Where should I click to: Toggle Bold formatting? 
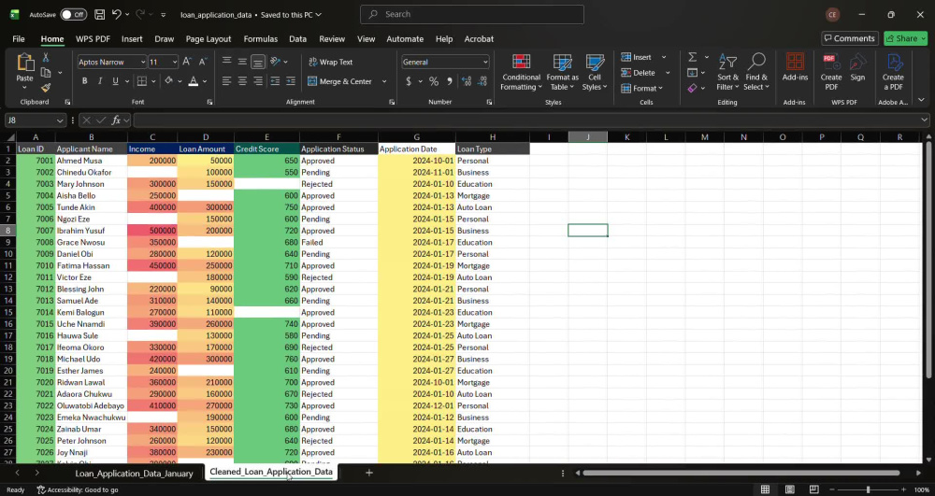pos(85,81)
